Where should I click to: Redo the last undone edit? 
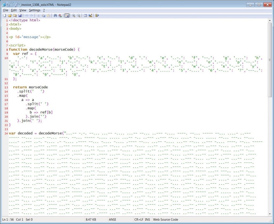31,15
